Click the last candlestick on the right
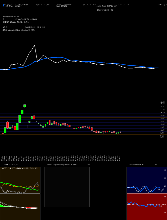The image size is (167, 220). [121, 132]
